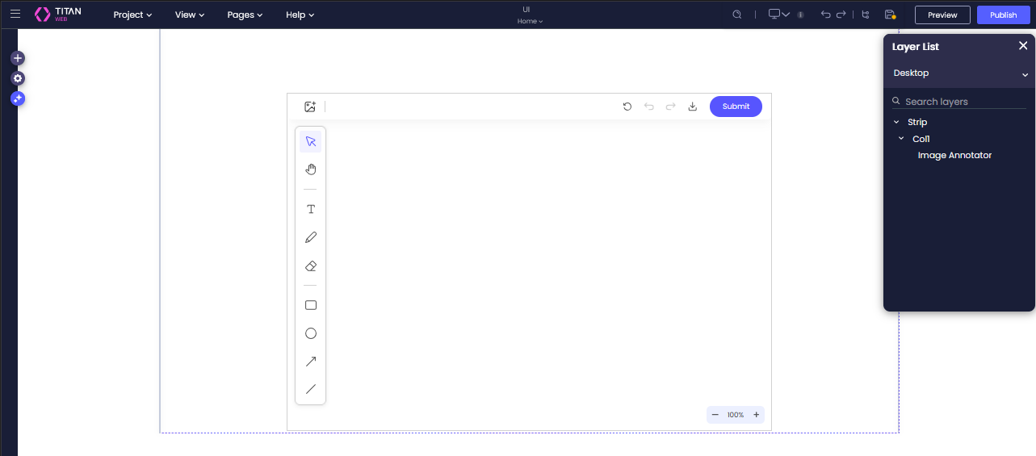Click the annotator reset rotate icon

coord(627,107)
